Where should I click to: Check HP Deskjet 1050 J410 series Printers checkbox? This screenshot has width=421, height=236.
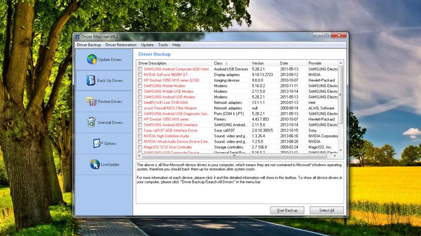point(140,119)
